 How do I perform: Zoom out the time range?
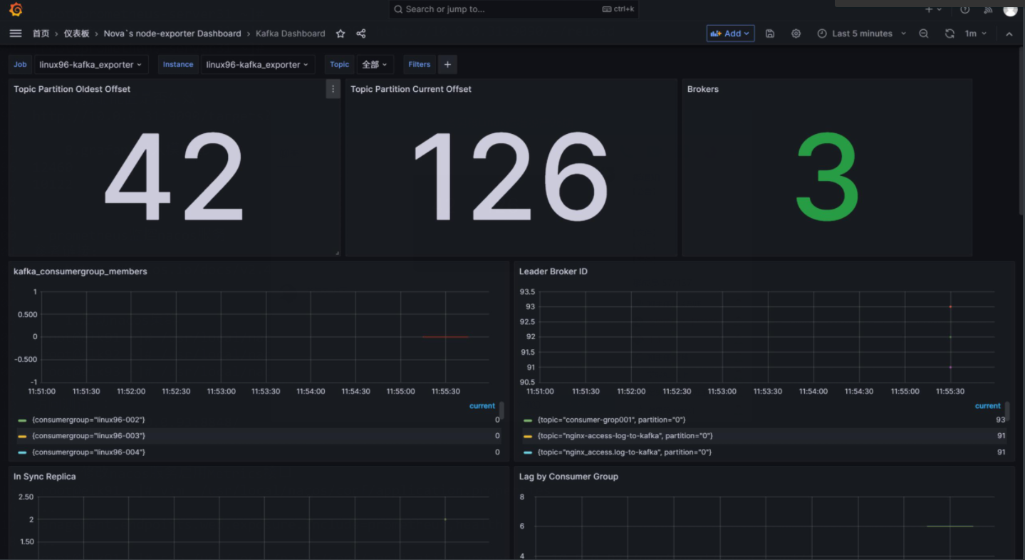click(x=924, y=33)
